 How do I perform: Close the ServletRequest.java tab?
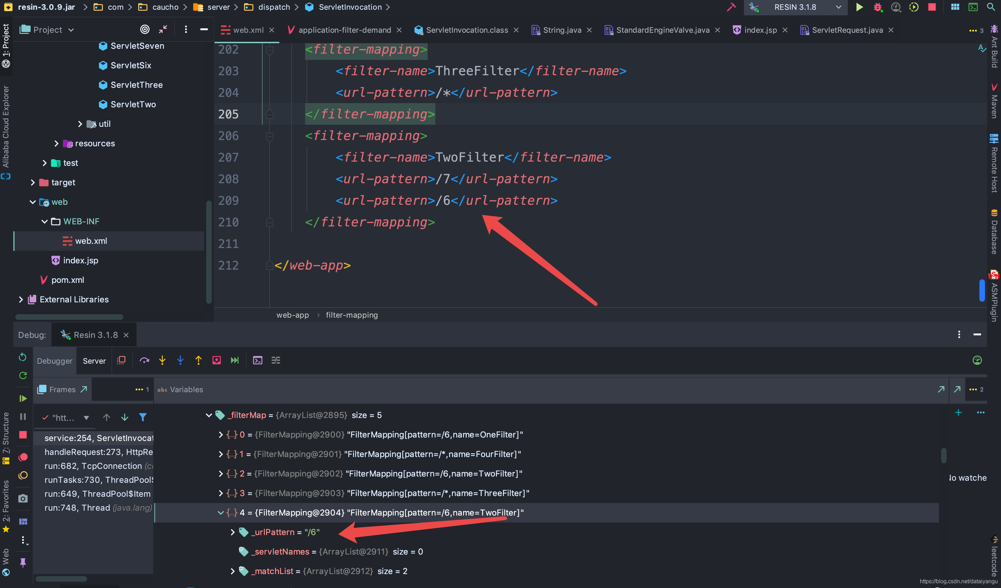891,30
